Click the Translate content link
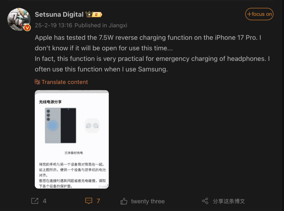Screen dimensions: 284x211 [65, 82]
